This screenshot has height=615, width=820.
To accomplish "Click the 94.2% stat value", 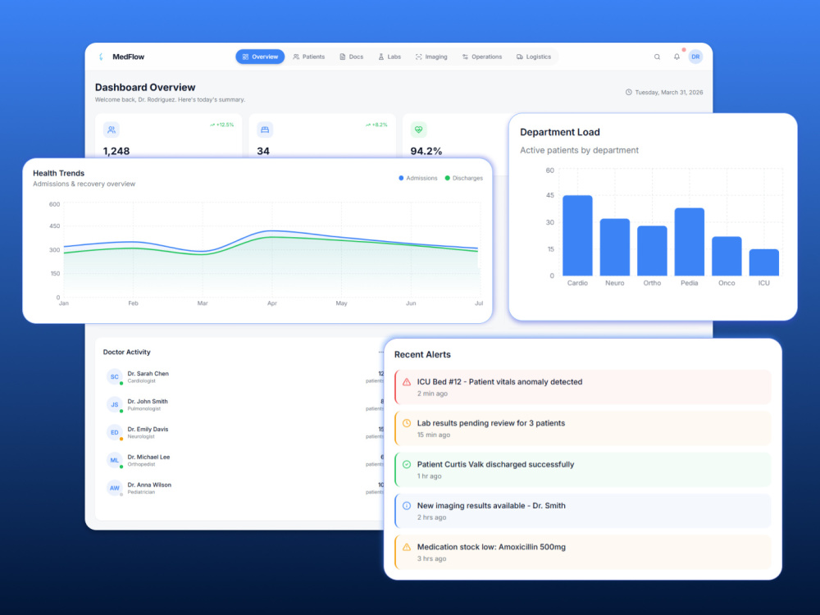I will pyautogui.click(x=426, y=151).
